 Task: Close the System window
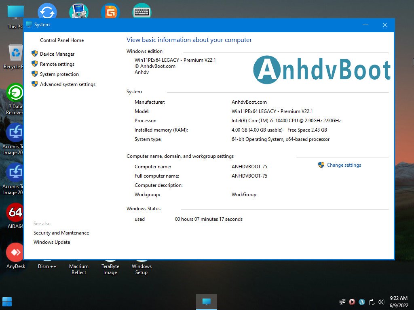point(385,25)
